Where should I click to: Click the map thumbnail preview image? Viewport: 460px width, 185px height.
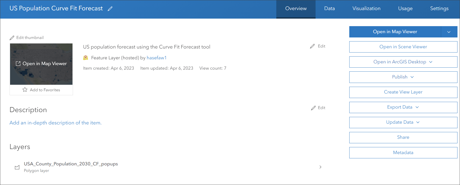[x=41, y=75]
